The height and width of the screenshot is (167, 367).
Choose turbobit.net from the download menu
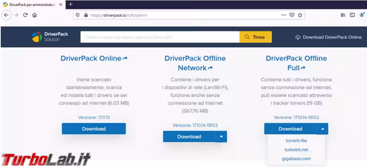pyautogui.click(x=296, y=149)
